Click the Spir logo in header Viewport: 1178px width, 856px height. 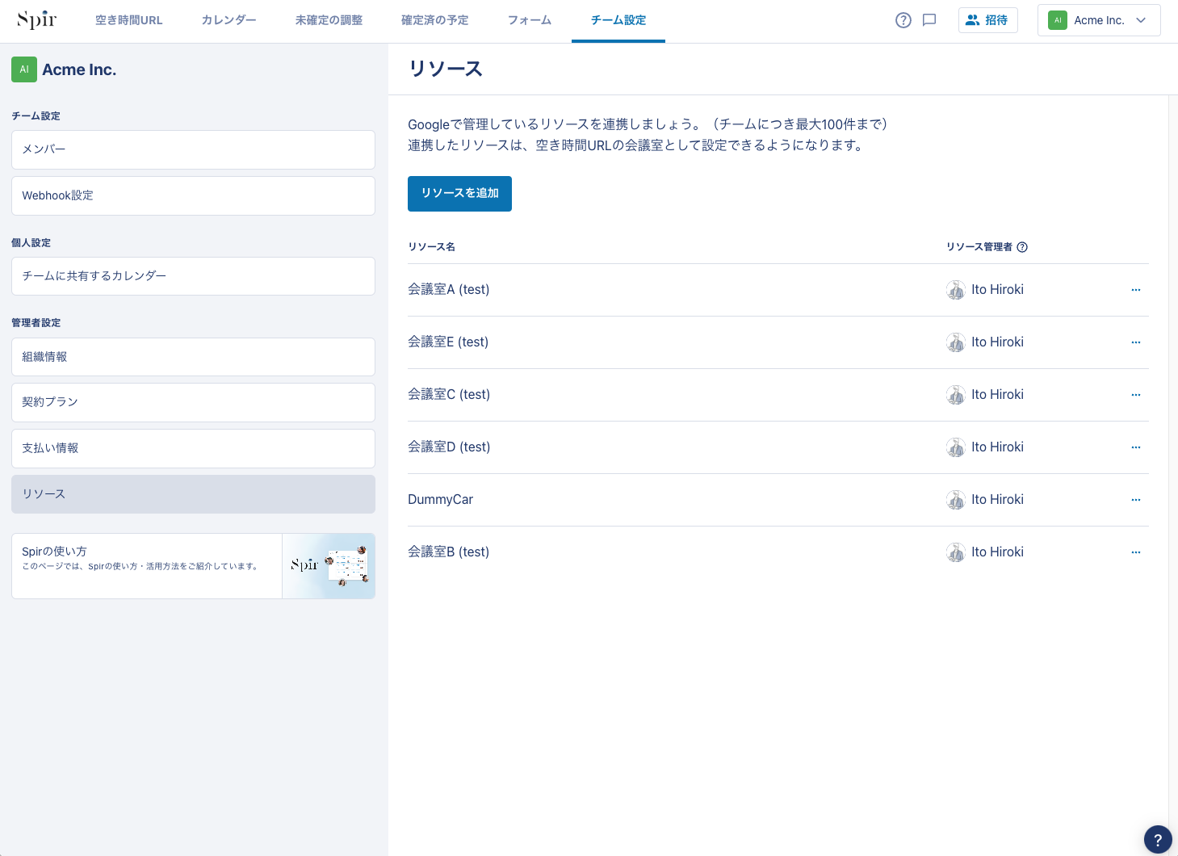point(36,20)
